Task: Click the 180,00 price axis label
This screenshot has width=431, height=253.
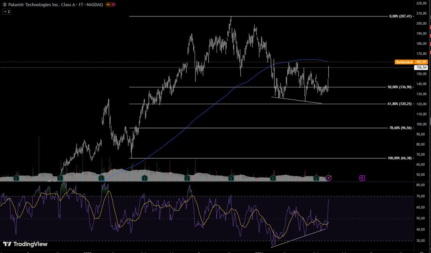Action: pyautogui.click(x=421, y=44)
